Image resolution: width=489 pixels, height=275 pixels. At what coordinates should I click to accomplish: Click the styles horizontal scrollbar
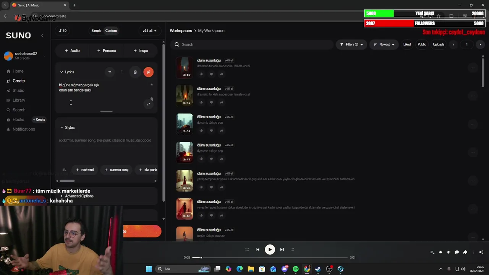(67, 181)
